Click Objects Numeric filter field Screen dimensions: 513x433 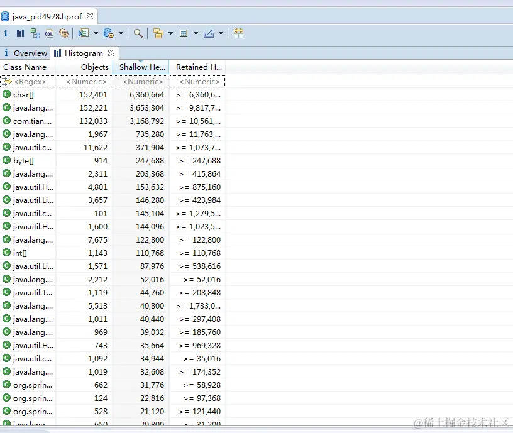85,82
